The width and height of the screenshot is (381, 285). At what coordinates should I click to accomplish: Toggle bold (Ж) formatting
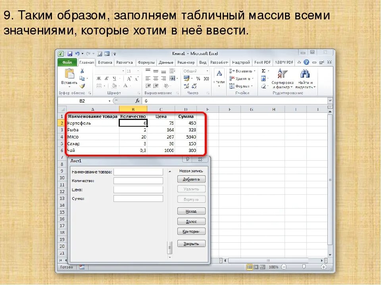pyautogui.click(x=99, y=78)
